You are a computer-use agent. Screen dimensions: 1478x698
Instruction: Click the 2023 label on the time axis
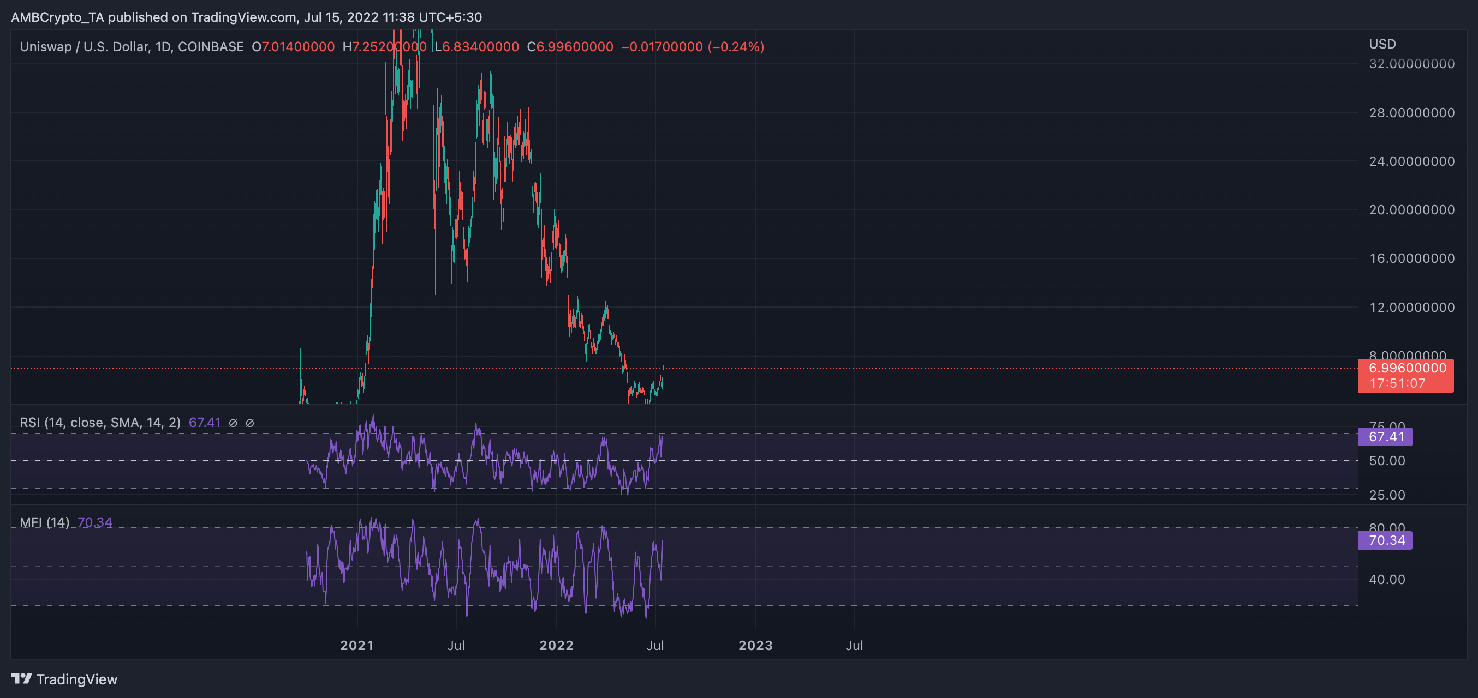pyautogui.click(x=755, y=645)
